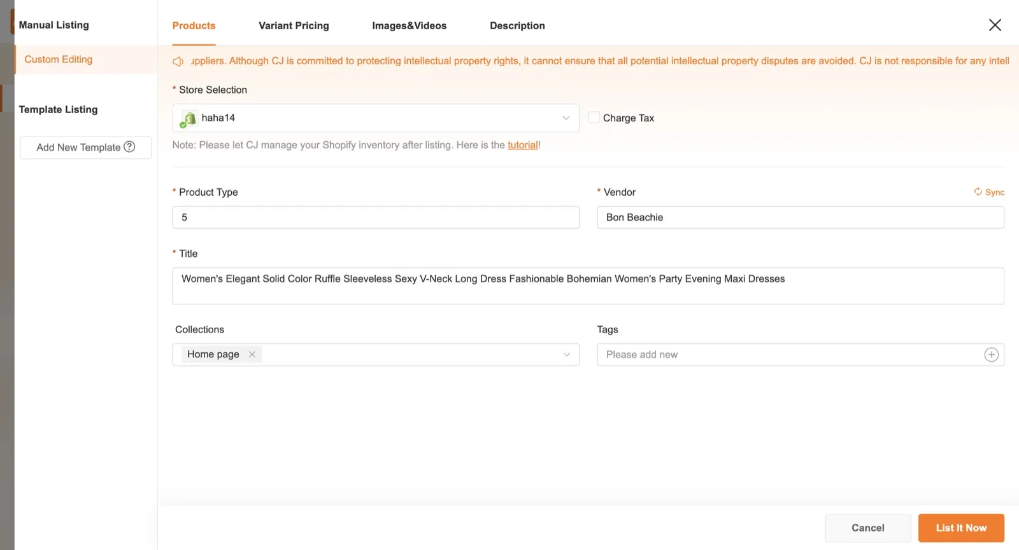1019x550 pixels.
Task: Expand the Store Selection dropdown arrow
Action: [566, 118]
